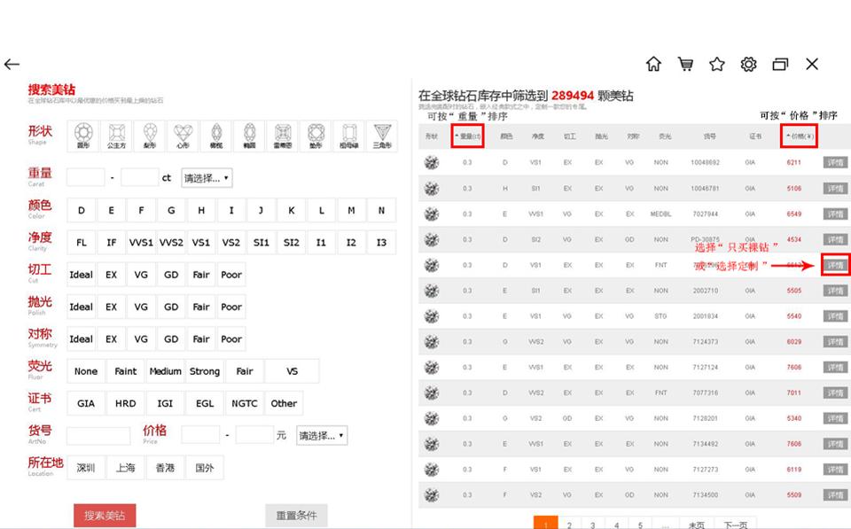The height and width of the screenshot is (529, 851).
Task: Toggle the VVS1 clarity filter
Action: coord(140,242)
